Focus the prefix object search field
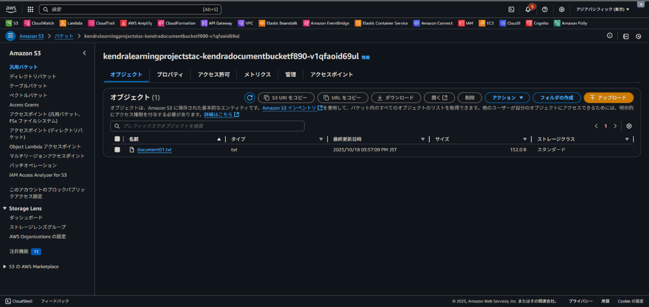The height and width of the screenshot is (307, 649). [207, 126]
